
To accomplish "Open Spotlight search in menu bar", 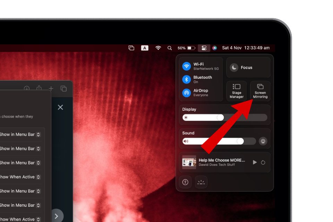I will pos(170,48).
